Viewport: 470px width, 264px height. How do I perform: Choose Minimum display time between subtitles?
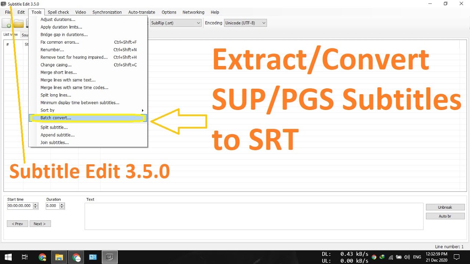[x=88, y=103]
